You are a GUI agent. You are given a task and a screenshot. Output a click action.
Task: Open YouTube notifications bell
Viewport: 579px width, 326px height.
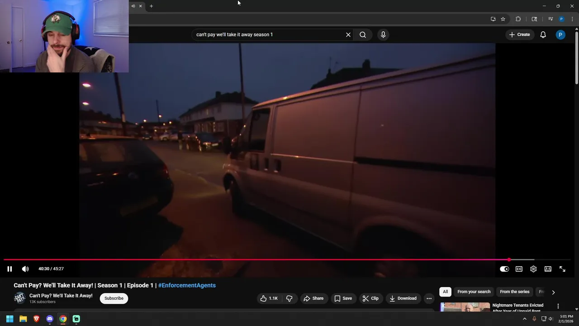tap(543, 34)
